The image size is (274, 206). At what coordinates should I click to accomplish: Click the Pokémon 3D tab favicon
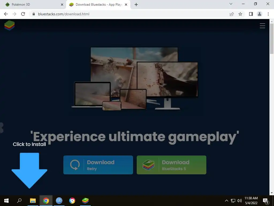(x=7, y=5)
